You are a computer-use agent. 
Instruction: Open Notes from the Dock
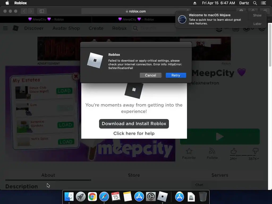127,197
